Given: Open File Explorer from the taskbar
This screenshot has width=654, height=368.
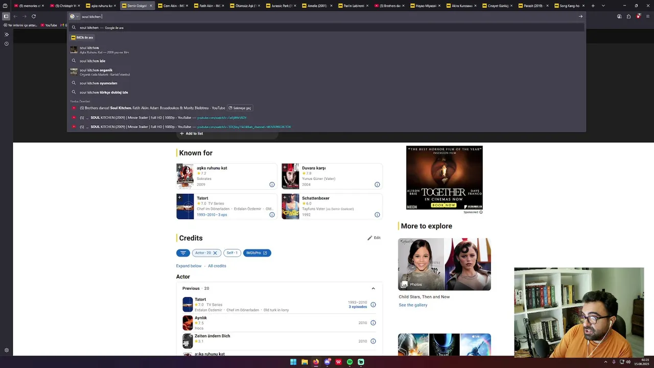Looking at the screenshot, I should click(x=305, y=362).
